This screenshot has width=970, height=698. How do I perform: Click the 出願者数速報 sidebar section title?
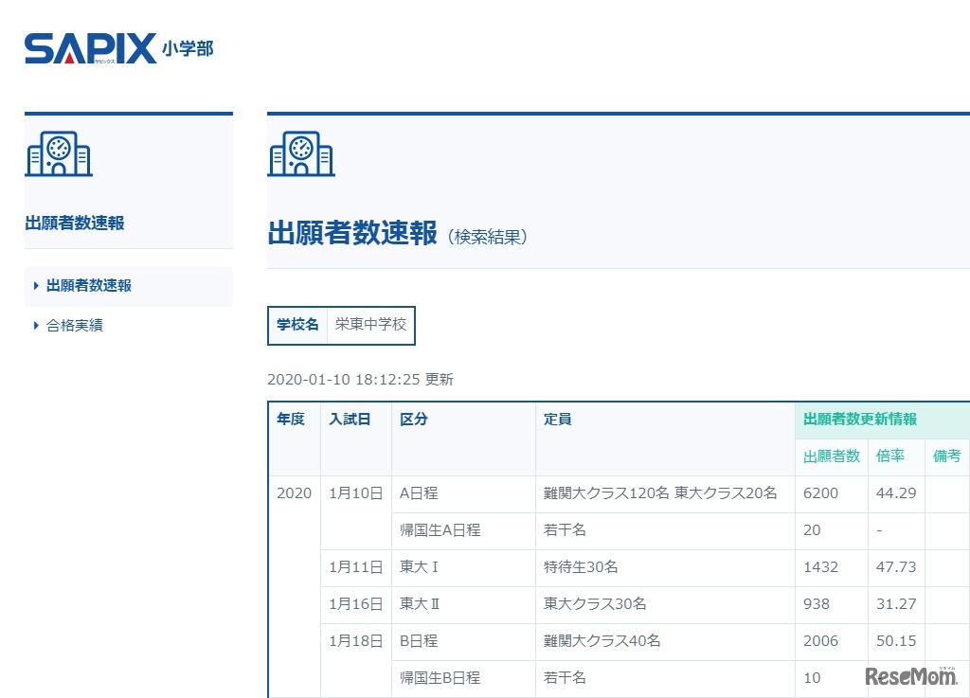[75, 224]
